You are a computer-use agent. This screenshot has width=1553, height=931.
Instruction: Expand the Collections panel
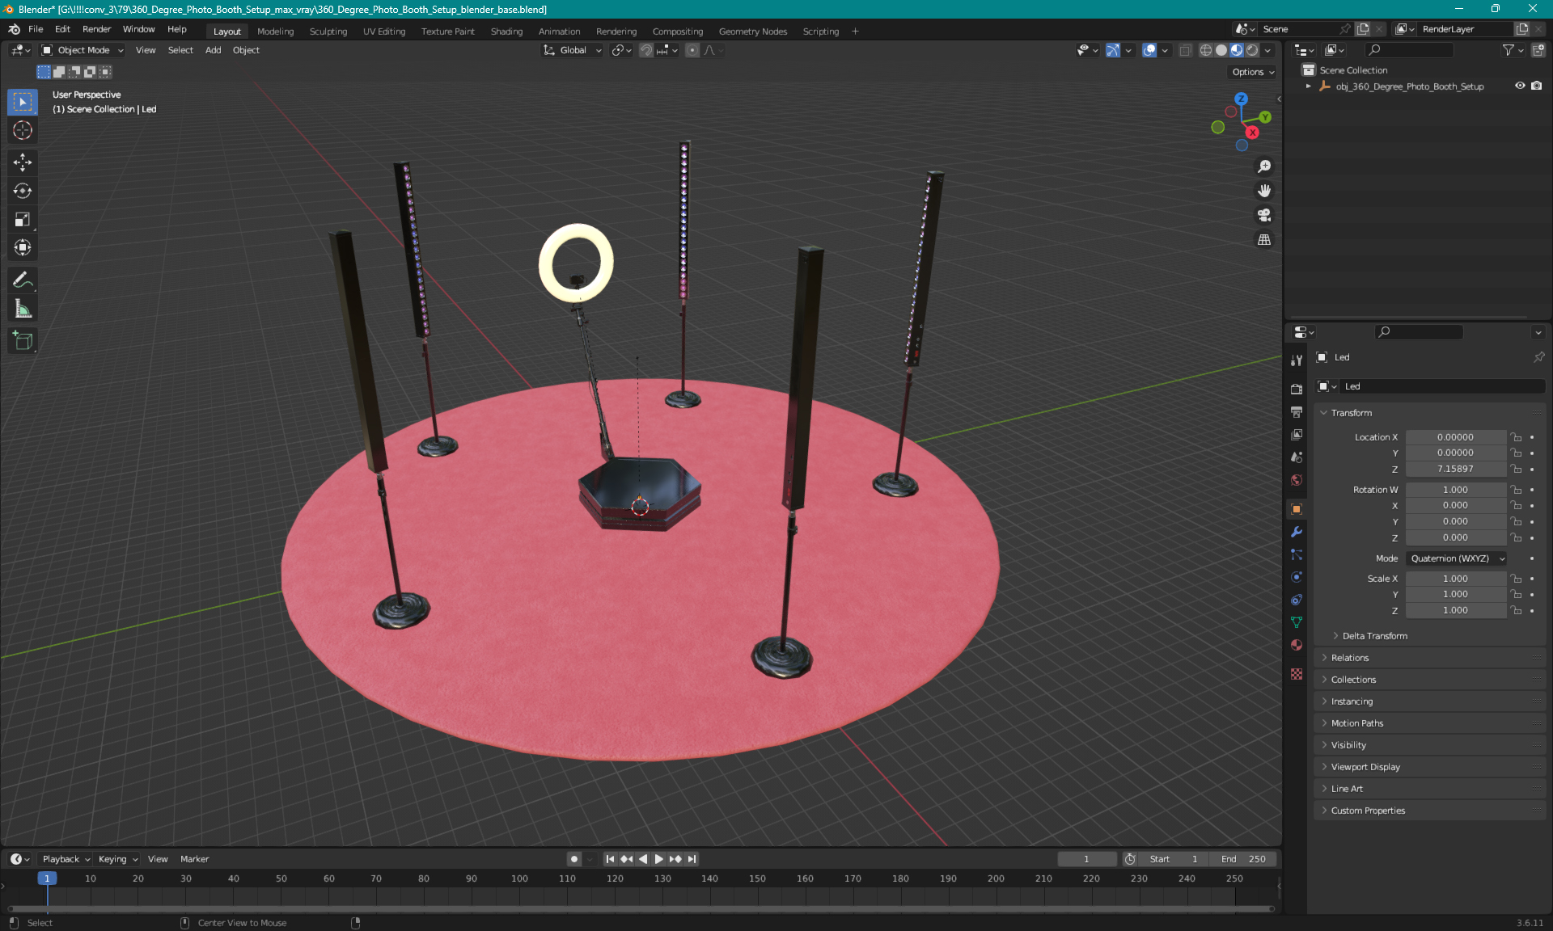coord(1352,680)
